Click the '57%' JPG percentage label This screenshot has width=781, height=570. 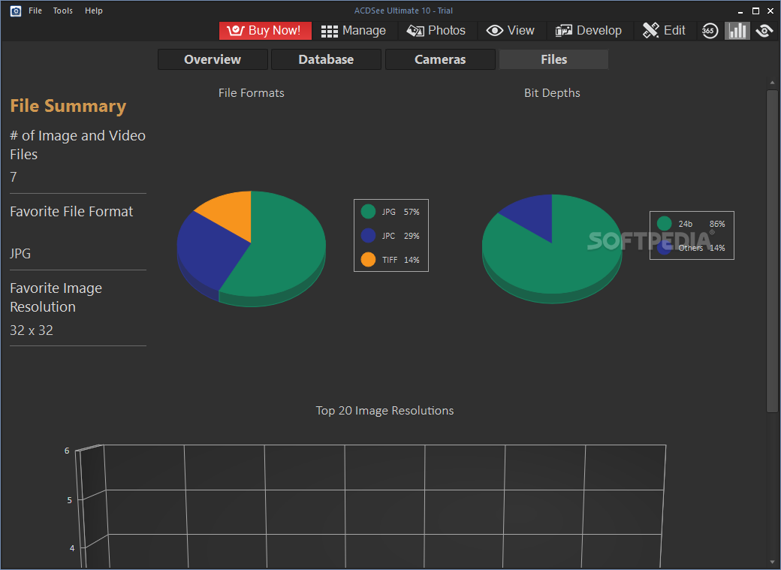(x=412, y=212)
